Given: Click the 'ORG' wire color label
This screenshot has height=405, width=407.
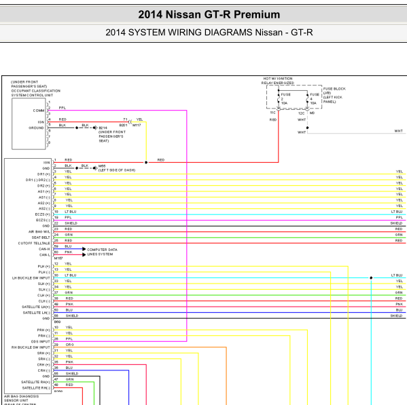Looking at the screenshot, I should pyautogui.click(x=70, y=345).
